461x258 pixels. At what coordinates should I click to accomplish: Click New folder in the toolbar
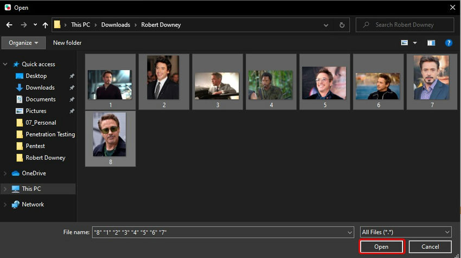tap(67, 42)
